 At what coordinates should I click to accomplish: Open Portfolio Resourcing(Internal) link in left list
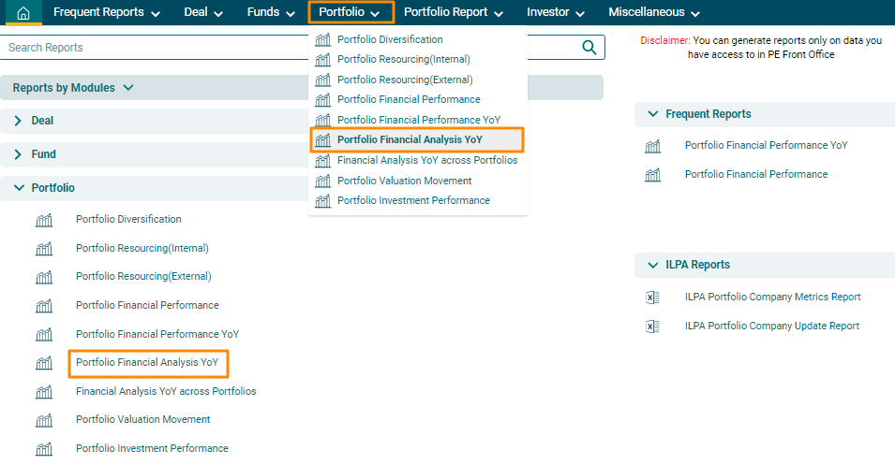[x=142, y=249]
